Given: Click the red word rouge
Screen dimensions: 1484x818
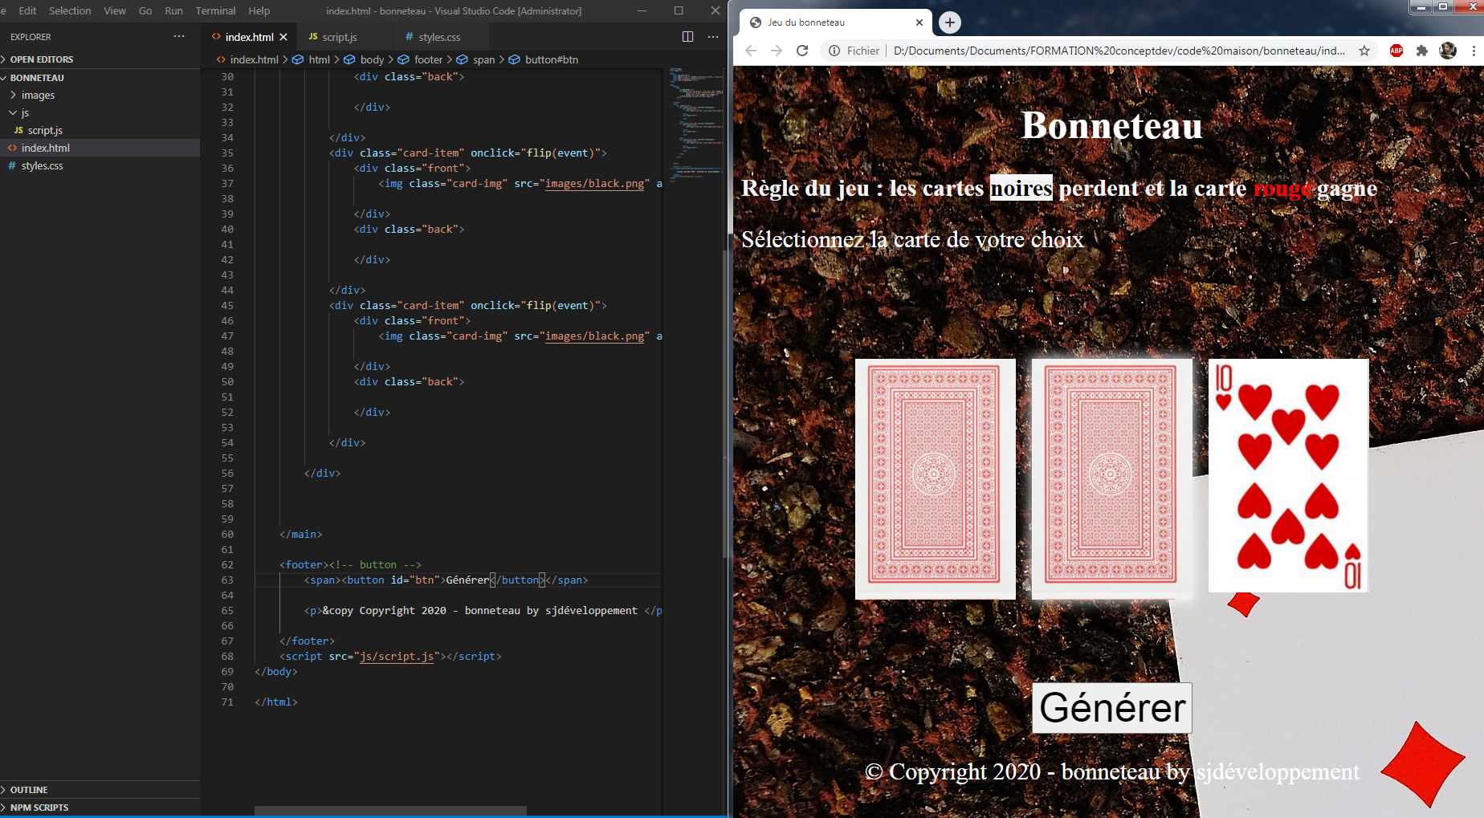Looking at the screenshot, I should click(1282, 188).
